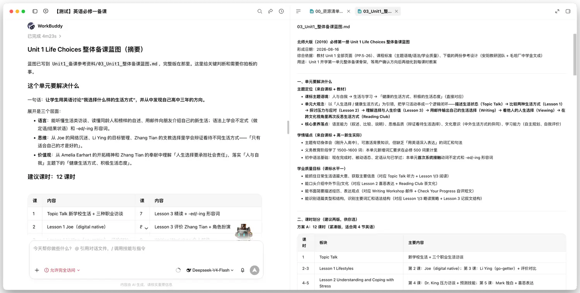The height and width of the screenshot is (293, 580).
Task: Click the file name 03_Unit1_整体备课蓝图.md in preview
Action: [323, 27]
